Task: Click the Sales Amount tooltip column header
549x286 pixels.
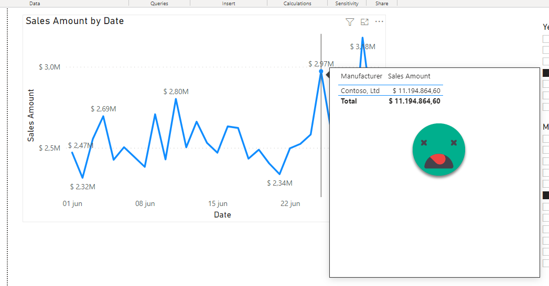Action: (x=409, y=76)
